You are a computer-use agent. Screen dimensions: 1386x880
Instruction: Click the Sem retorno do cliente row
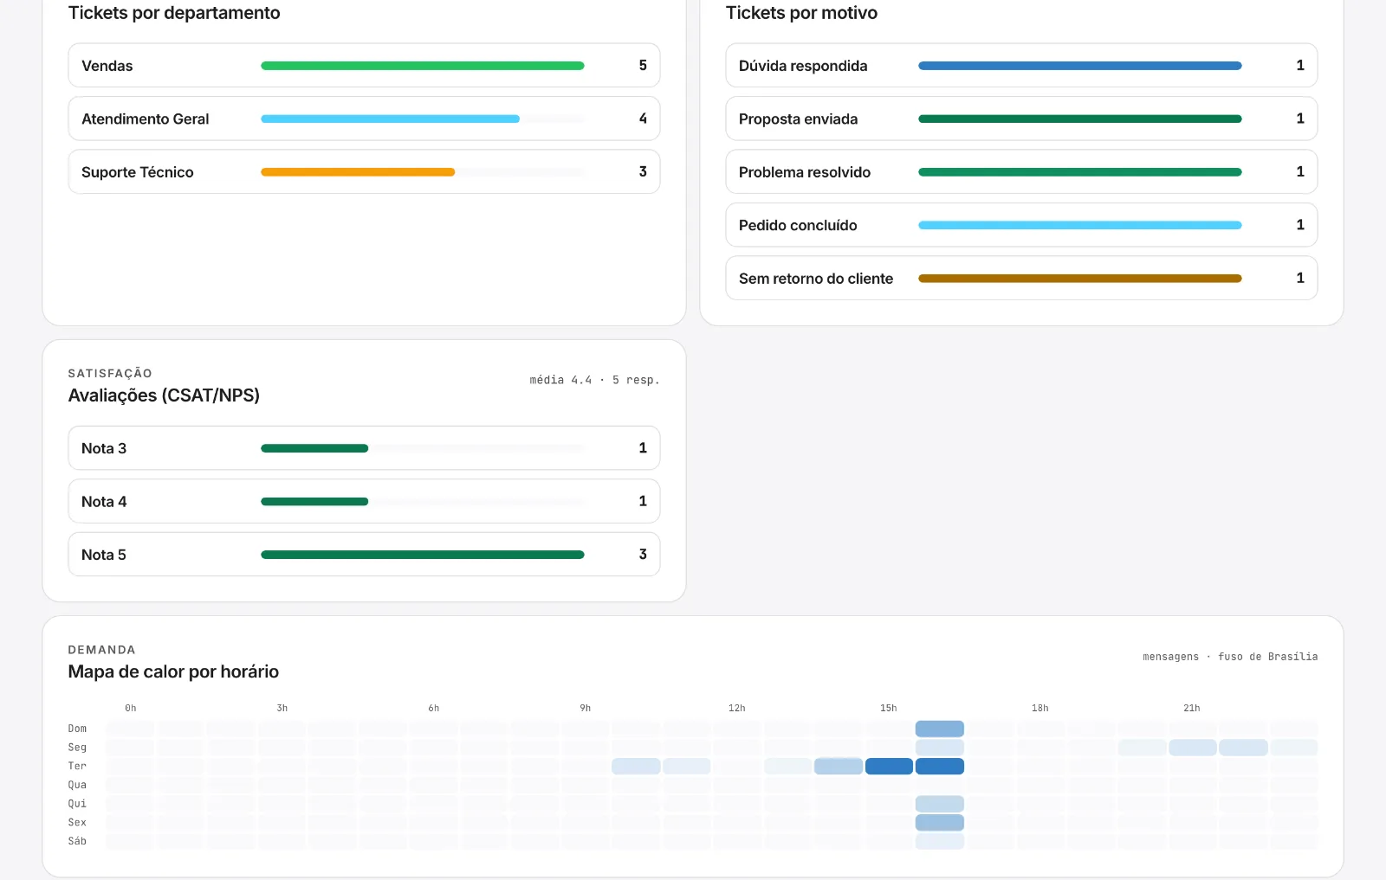point(1021,278)
